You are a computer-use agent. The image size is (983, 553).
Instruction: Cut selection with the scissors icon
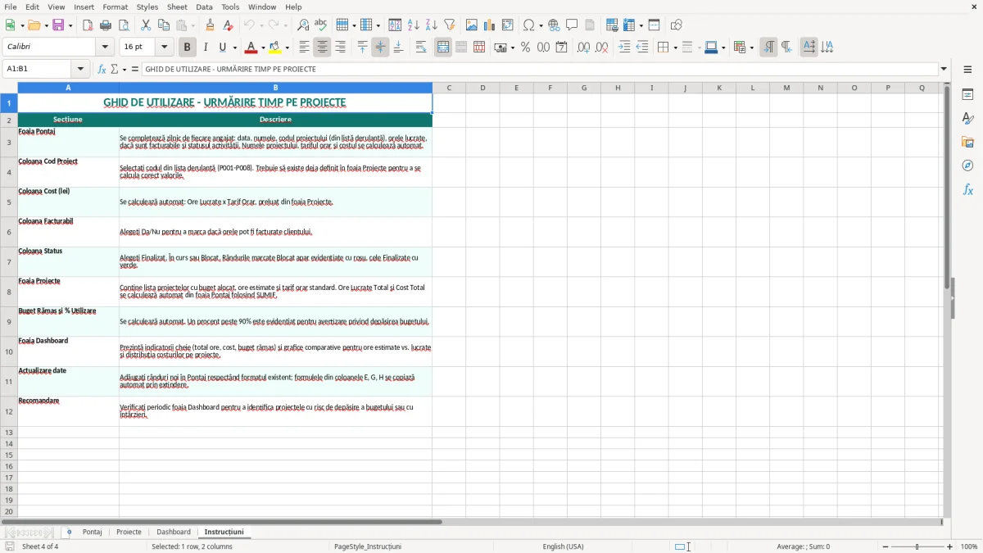coord(146,25)
